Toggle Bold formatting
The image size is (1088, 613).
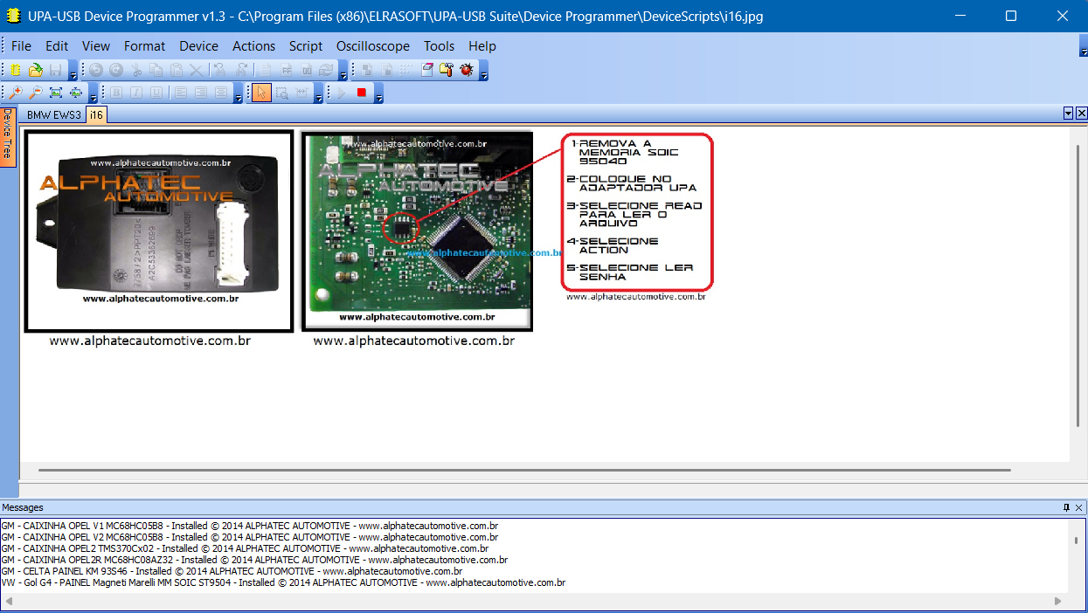(x=116, y=93)
